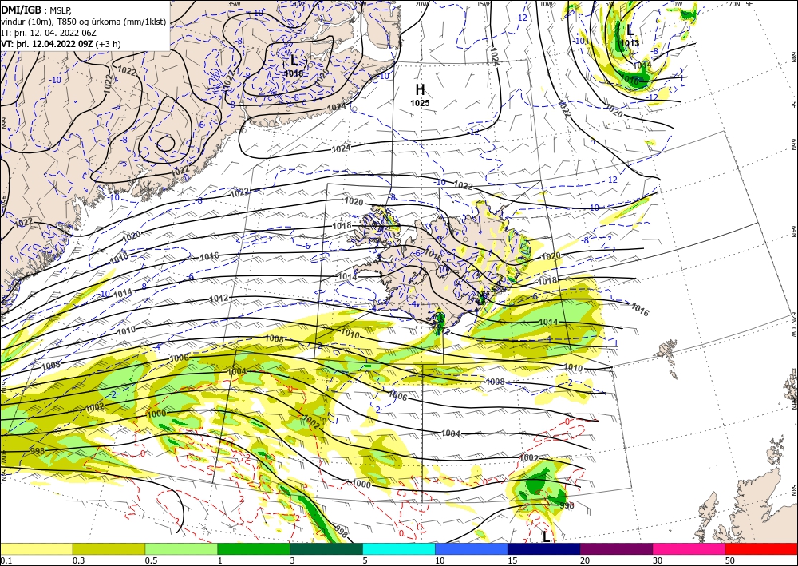Viewport: 798px width, 566px height.
Task: Click the legend value '30'
Action: [658, 560]
